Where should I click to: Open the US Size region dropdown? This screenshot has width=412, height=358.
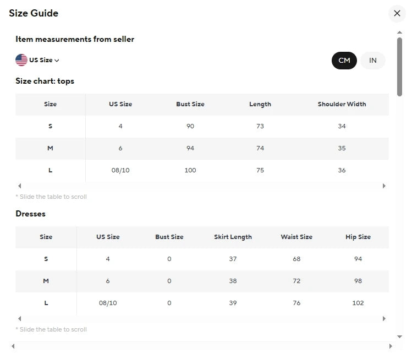click(x=44, y=60)
